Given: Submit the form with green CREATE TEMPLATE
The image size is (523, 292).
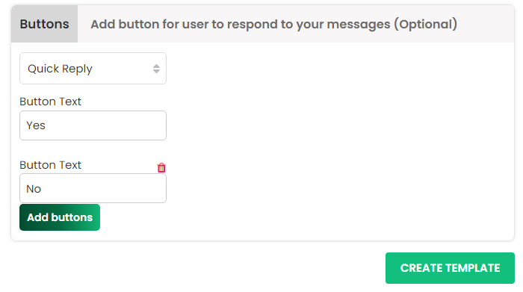Looking at the screenshot, I should tap(450, 268).
